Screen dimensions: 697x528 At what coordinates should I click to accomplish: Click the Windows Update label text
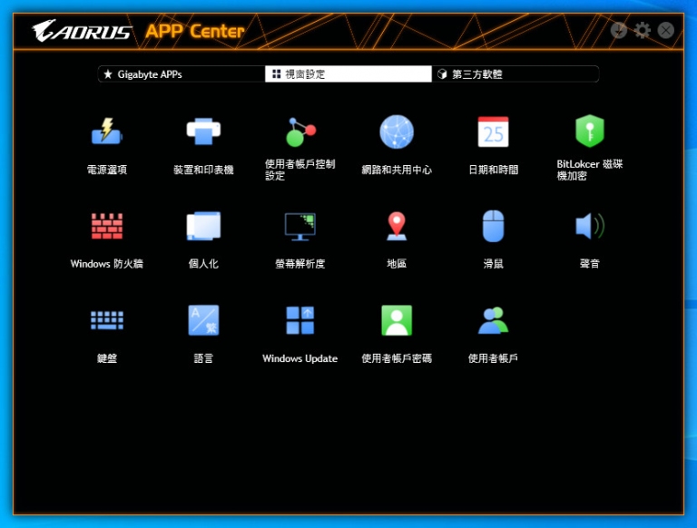click(300, 358)
